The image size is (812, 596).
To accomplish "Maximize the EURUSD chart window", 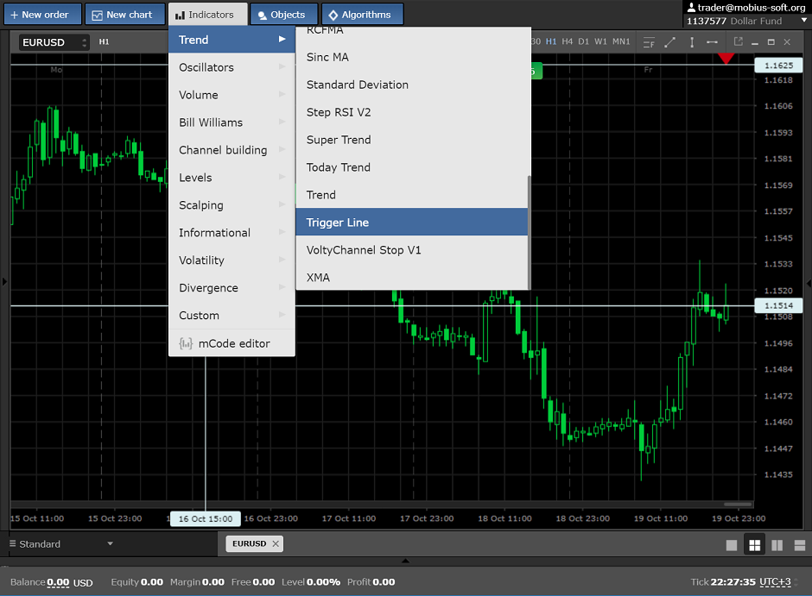I will coord(771,42).
